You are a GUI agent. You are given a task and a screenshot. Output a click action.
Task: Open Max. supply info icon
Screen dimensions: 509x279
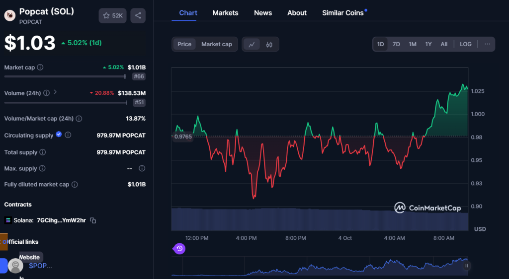click(x=42, y=168)
